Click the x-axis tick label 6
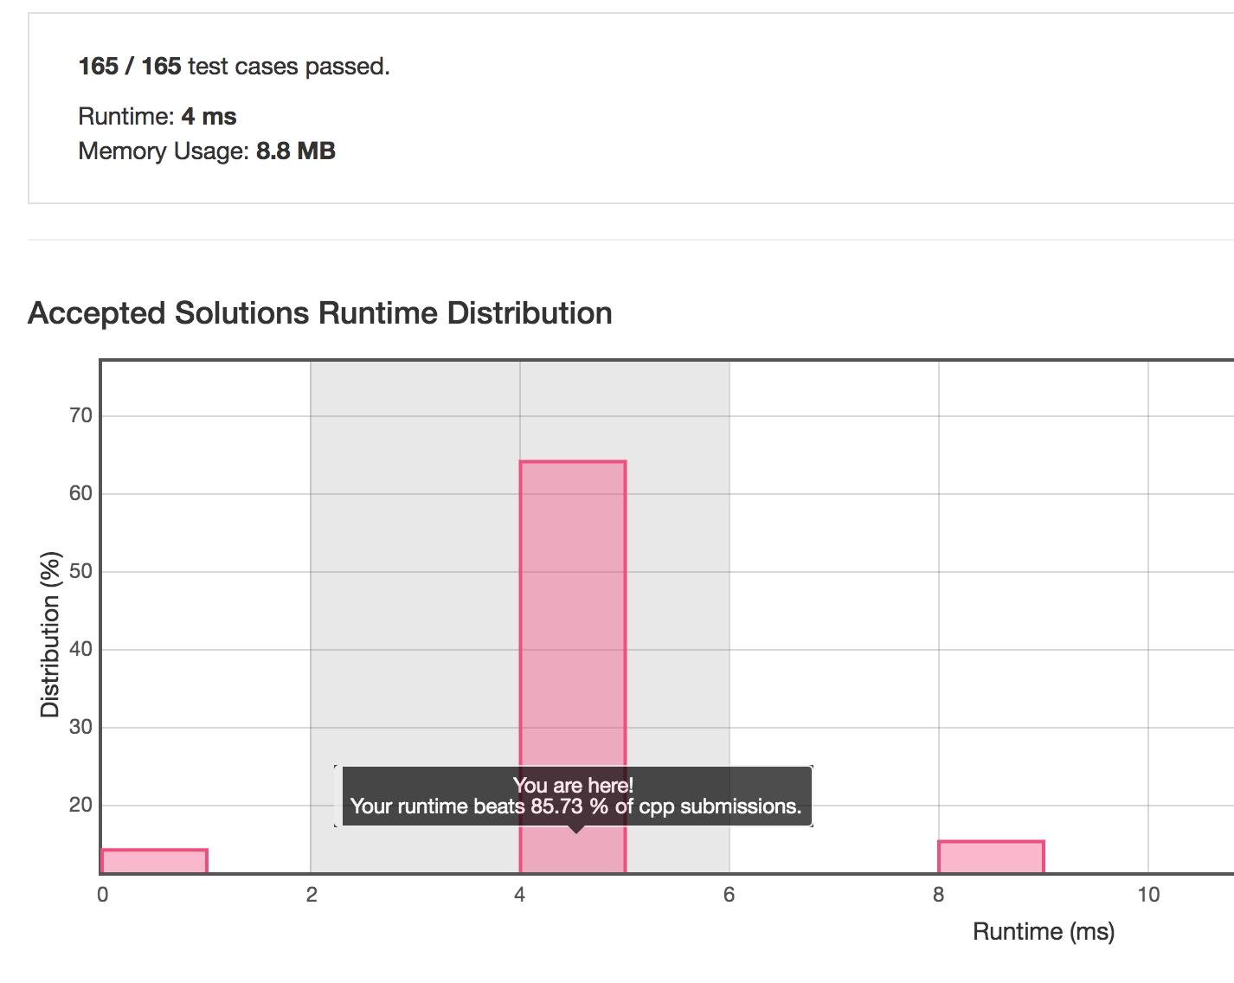Screen dimensions: 1234x983 coord(729,895)
